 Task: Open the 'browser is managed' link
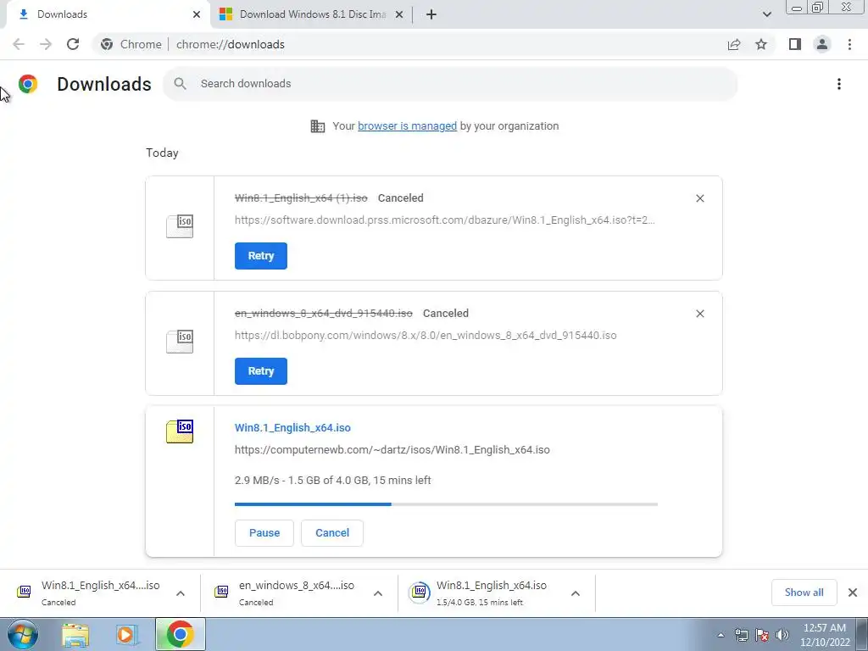pyautogui.click(x=408, y=126)
